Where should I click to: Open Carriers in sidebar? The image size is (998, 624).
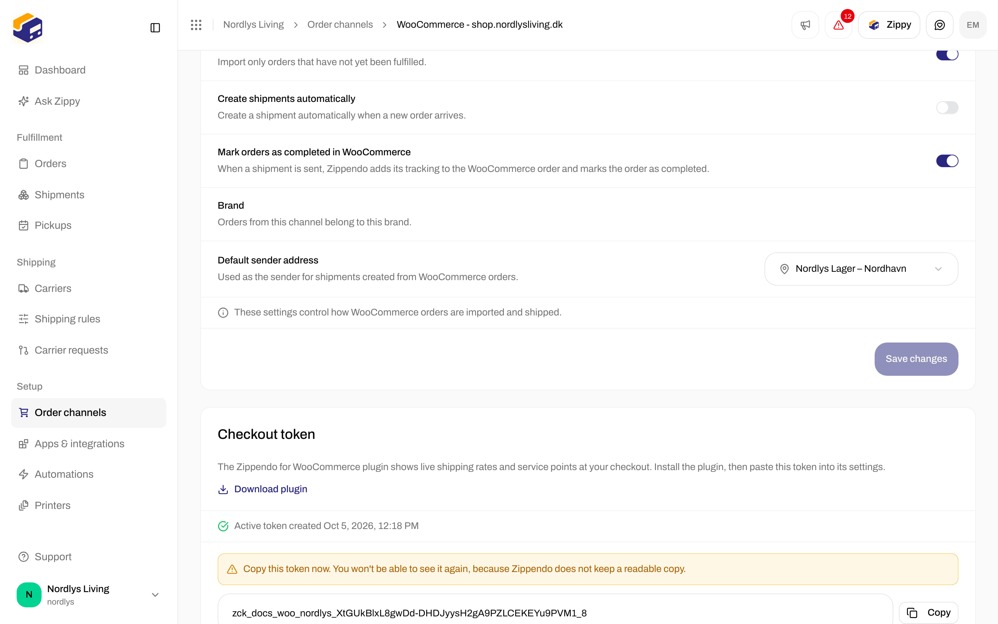coord(89,288)
